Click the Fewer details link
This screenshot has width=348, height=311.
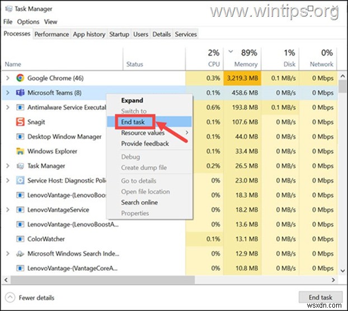36,298
